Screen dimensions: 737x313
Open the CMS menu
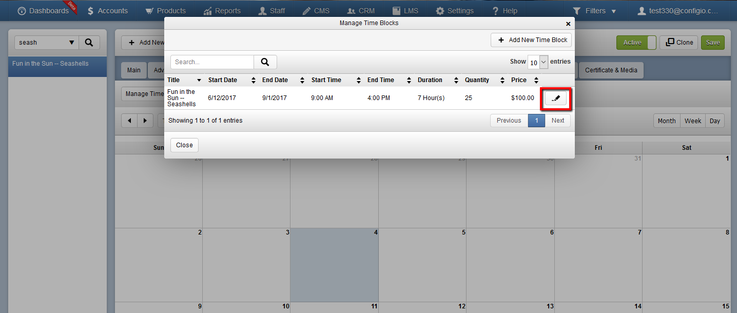pyautogui.click(x=316, y=11)
